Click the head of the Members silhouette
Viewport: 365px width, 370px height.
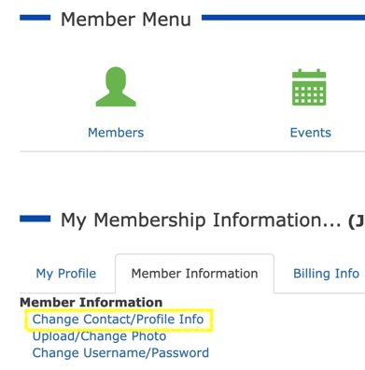click(x=116, y=79)
